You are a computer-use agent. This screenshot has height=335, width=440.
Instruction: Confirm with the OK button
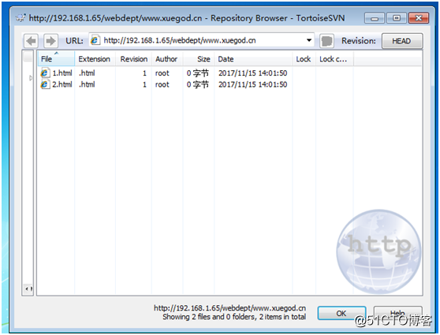[x=341, y=313]
